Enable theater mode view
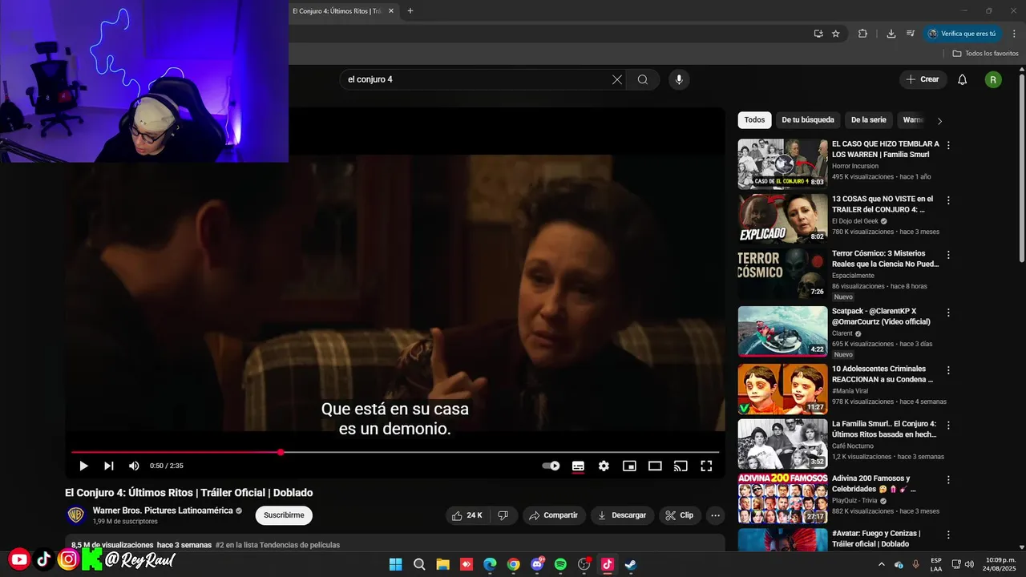 [655, 466]
